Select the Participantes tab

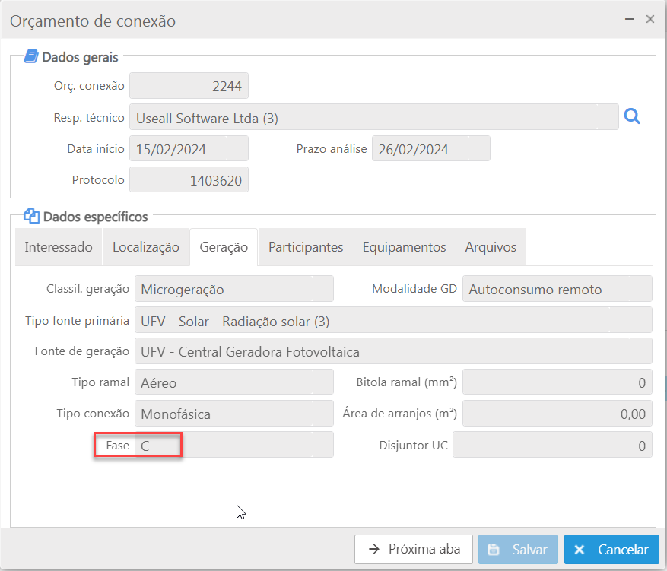pos(306,247)
